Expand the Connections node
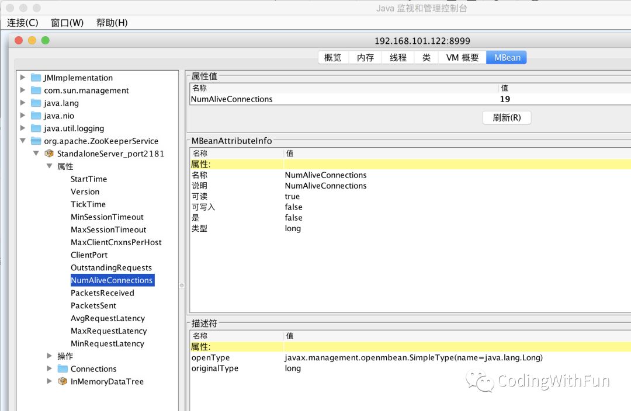The width and height of the screenshot is (631, 411). click(49, 368)
